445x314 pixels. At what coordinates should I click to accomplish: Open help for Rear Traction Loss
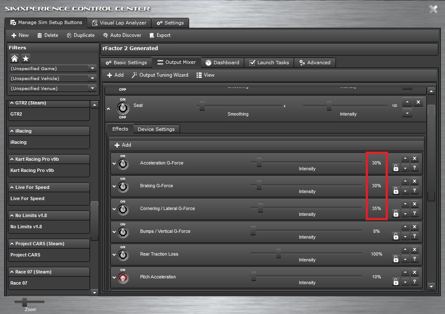coord(415,259)
